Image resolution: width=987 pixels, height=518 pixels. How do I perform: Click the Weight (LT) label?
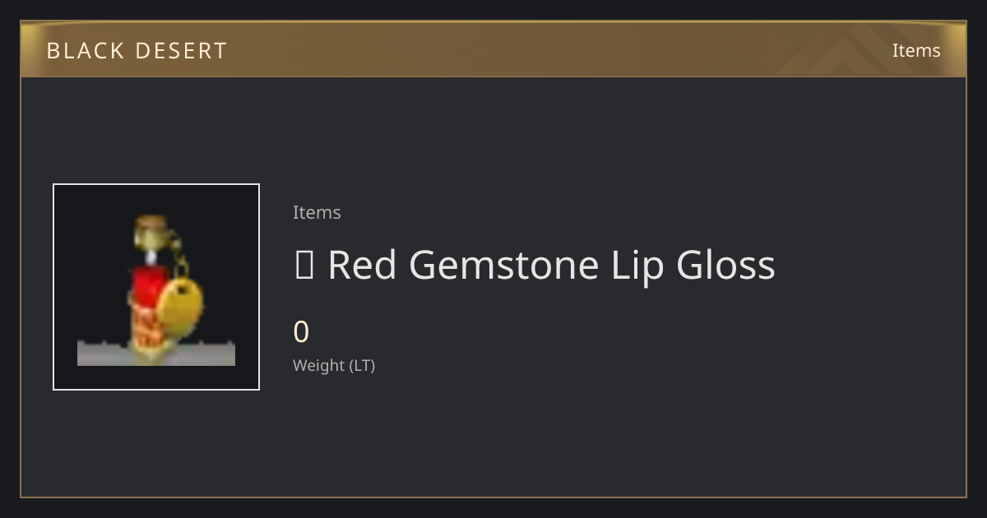(334, 366)
